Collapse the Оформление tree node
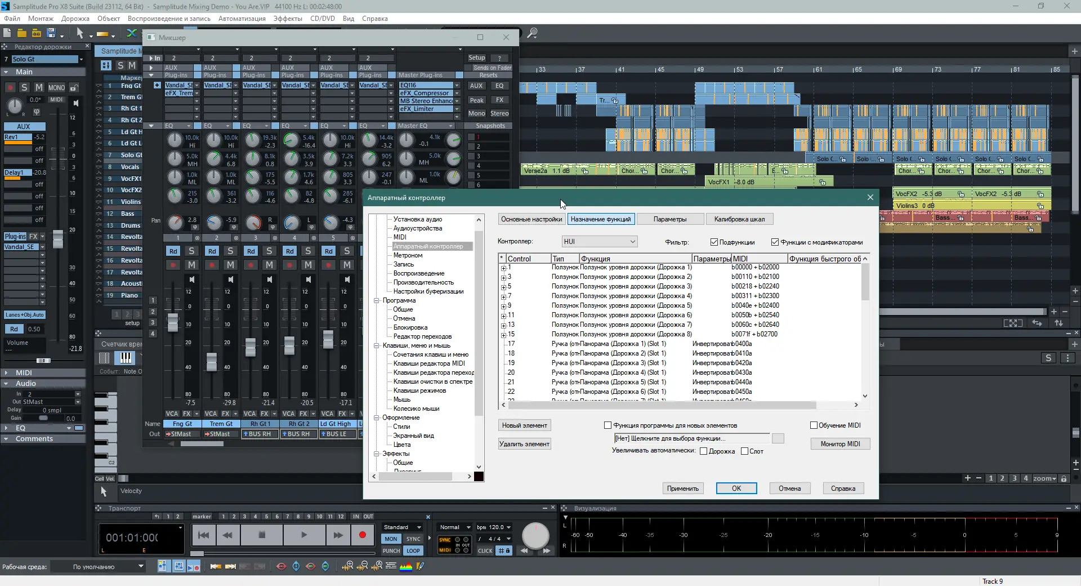This screenshot has width=1081, height=586. pyautogui.click(x=377, y=418)
